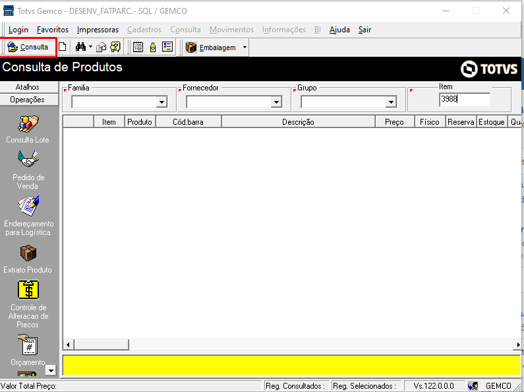This screenshot has width=524, height=392.
Task: Close the Totvs Gemco window
Action: click(x=506, y=11)
